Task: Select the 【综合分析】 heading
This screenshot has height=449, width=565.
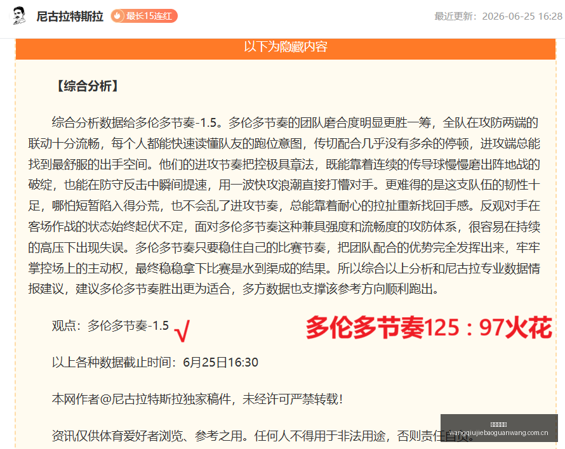Action: click(x=87, y=86)
